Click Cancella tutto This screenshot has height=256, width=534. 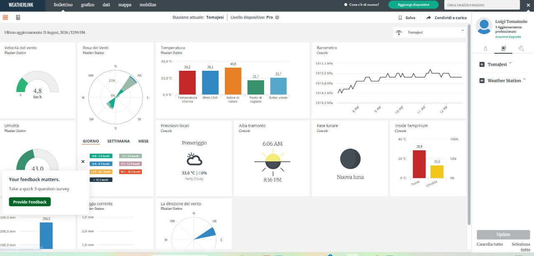click(490, 244)
